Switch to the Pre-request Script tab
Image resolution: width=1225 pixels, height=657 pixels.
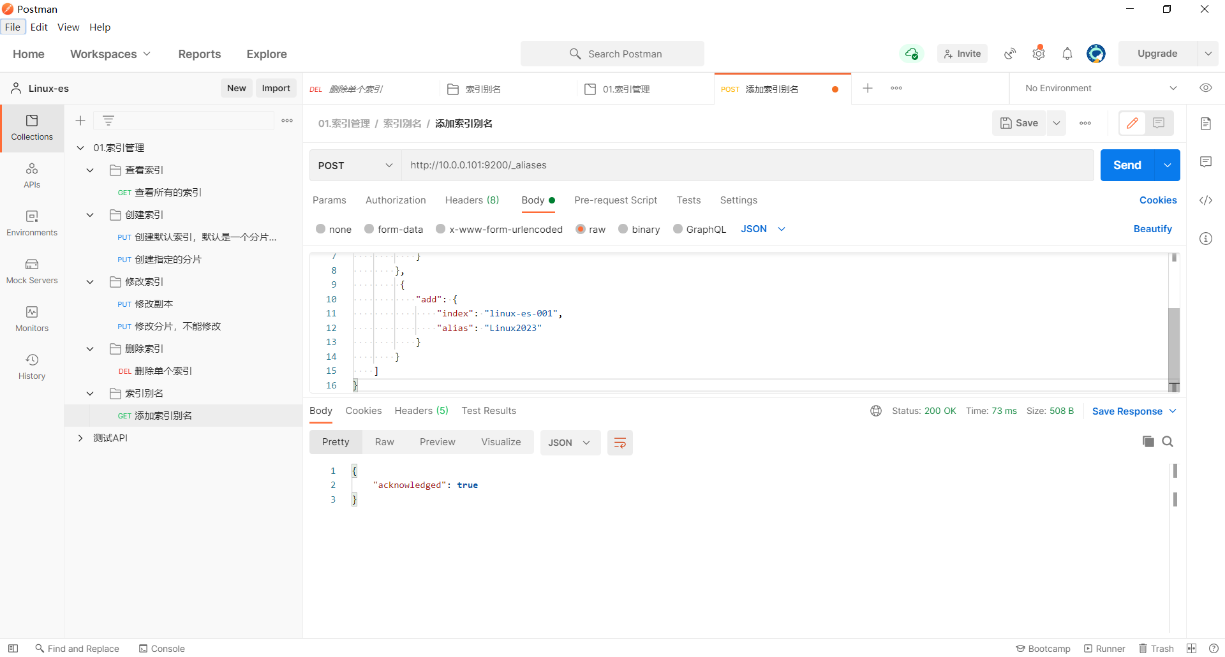[x=616, y=200]
